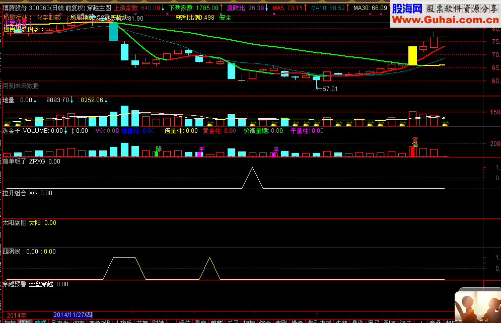Click the 81.90 high price label
Image resolution: width=501 pixels, height=323 pixels.
pyautogui.click(x=135, y=19)
